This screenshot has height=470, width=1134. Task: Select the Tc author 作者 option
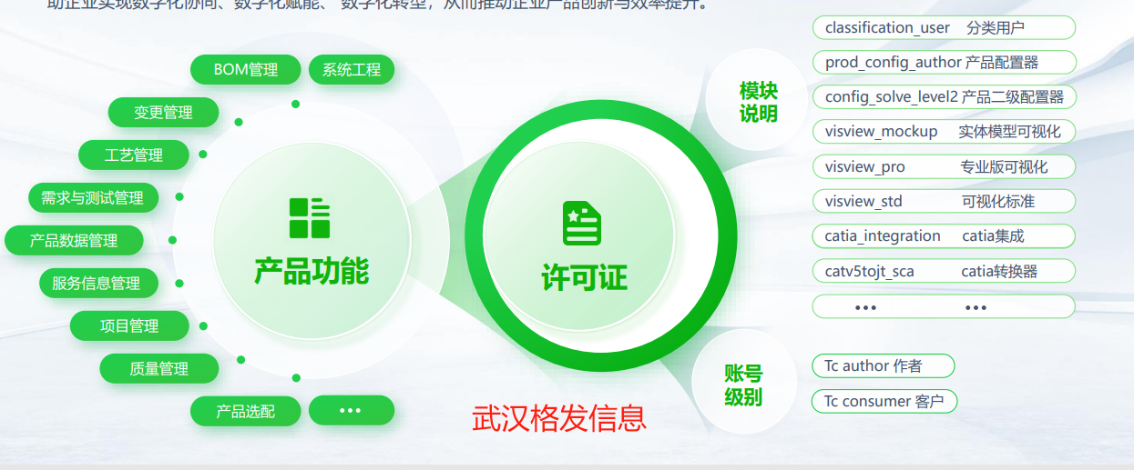[884, 365]
